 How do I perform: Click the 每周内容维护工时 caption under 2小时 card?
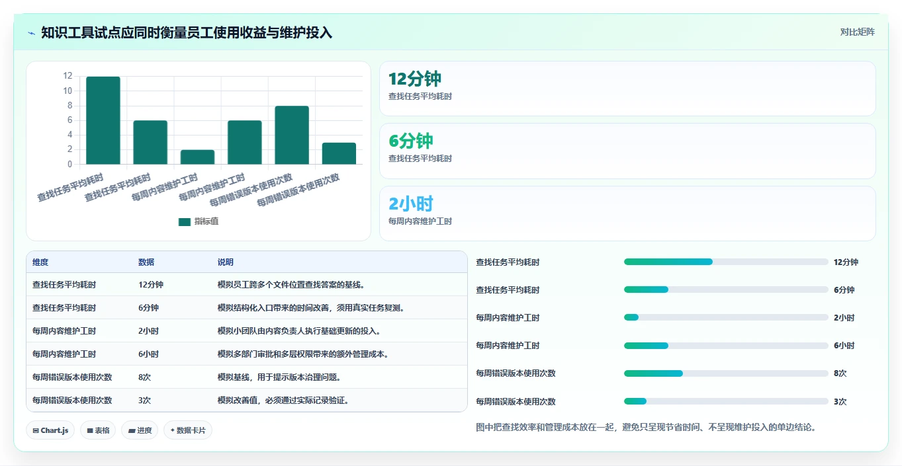(420, 221)
